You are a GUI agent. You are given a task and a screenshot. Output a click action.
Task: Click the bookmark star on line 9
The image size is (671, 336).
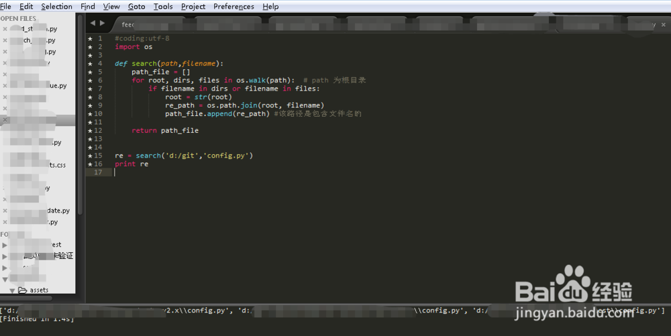(91, 105)
